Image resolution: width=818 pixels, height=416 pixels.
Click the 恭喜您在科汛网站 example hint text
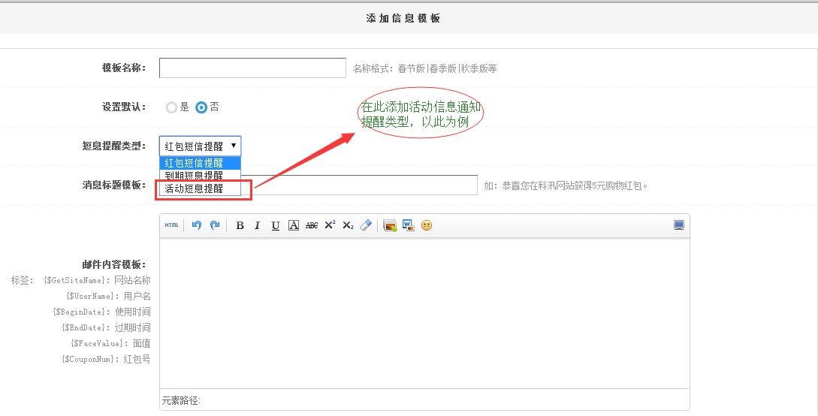[566, 185]
